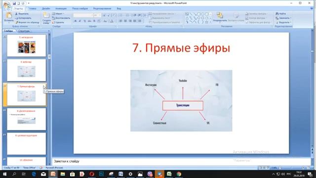Open Заливка фигуры fill options
Screen dimensions: 316x178
(x=256, y=14)
